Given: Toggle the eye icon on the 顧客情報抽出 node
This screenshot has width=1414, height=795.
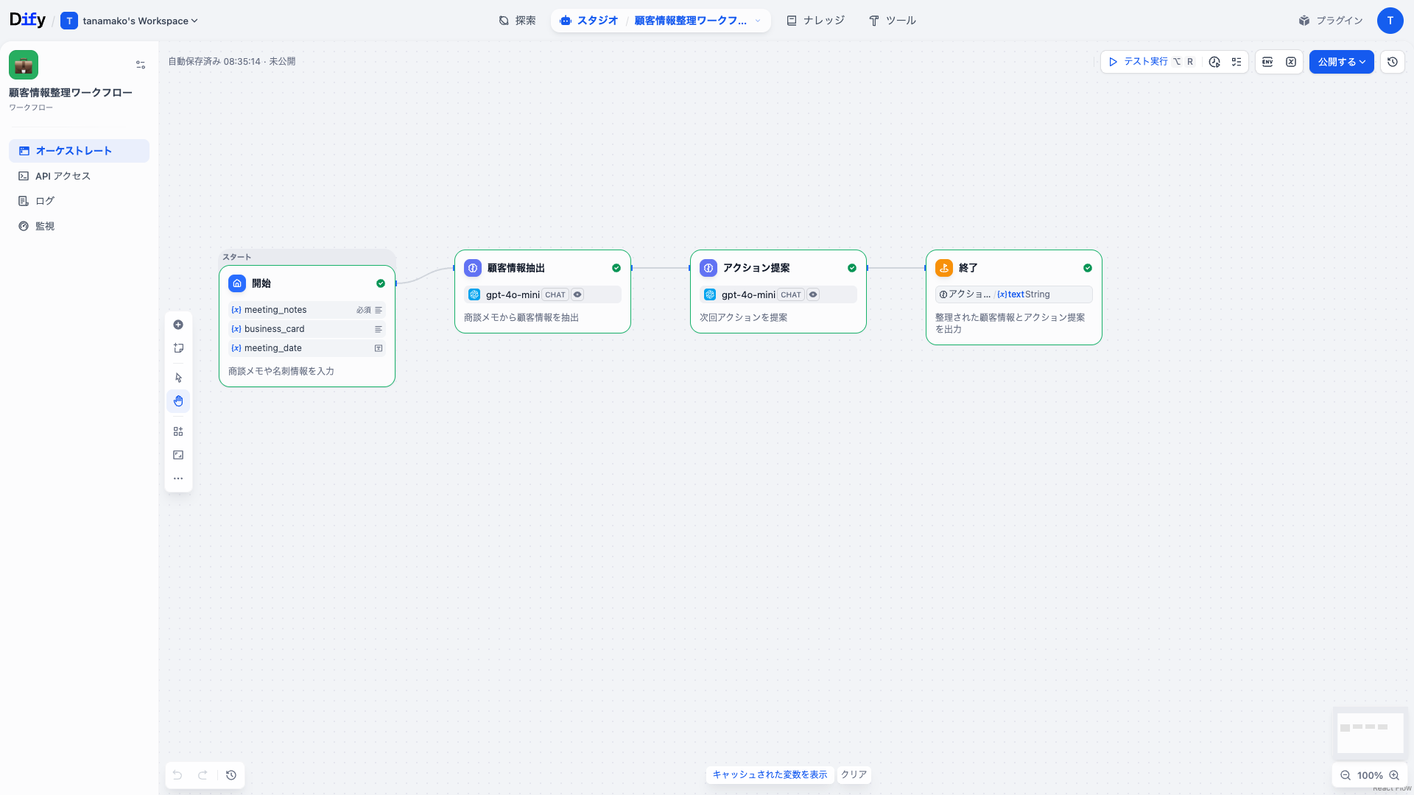Looking at the screenshot, I should (x=577, y=294).
